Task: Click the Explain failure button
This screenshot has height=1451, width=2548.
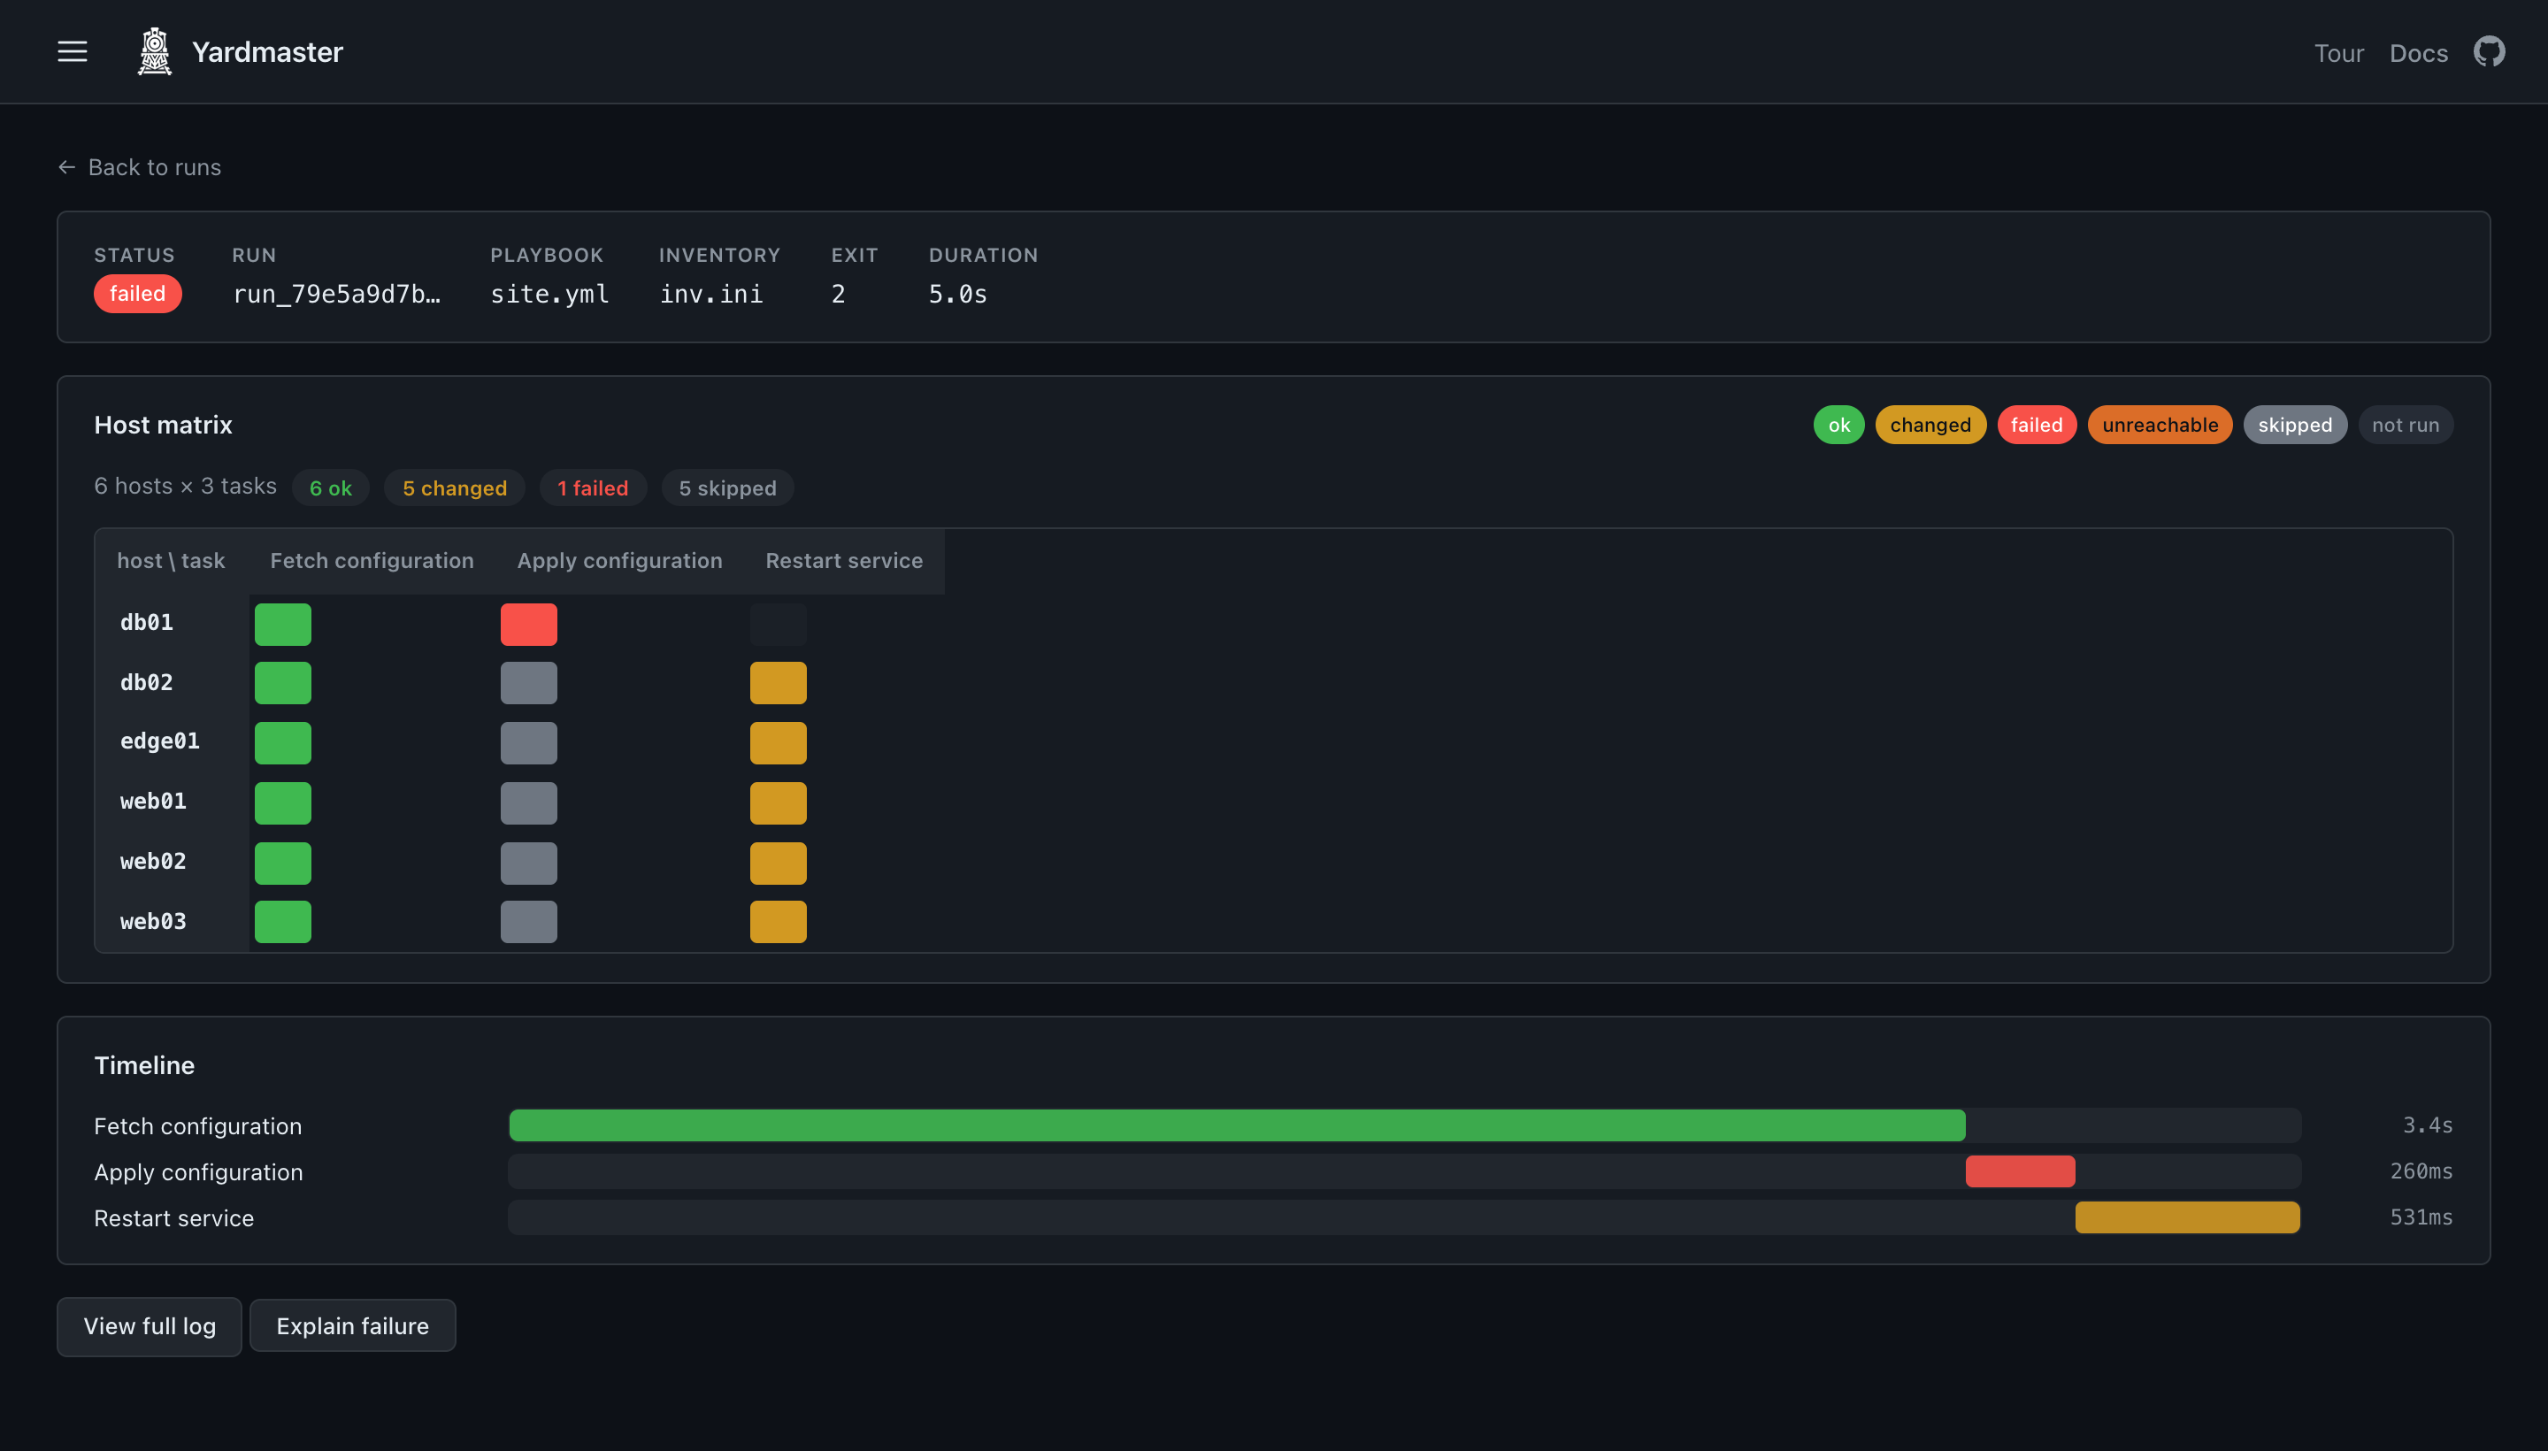Action: (x=353, y=1325)
